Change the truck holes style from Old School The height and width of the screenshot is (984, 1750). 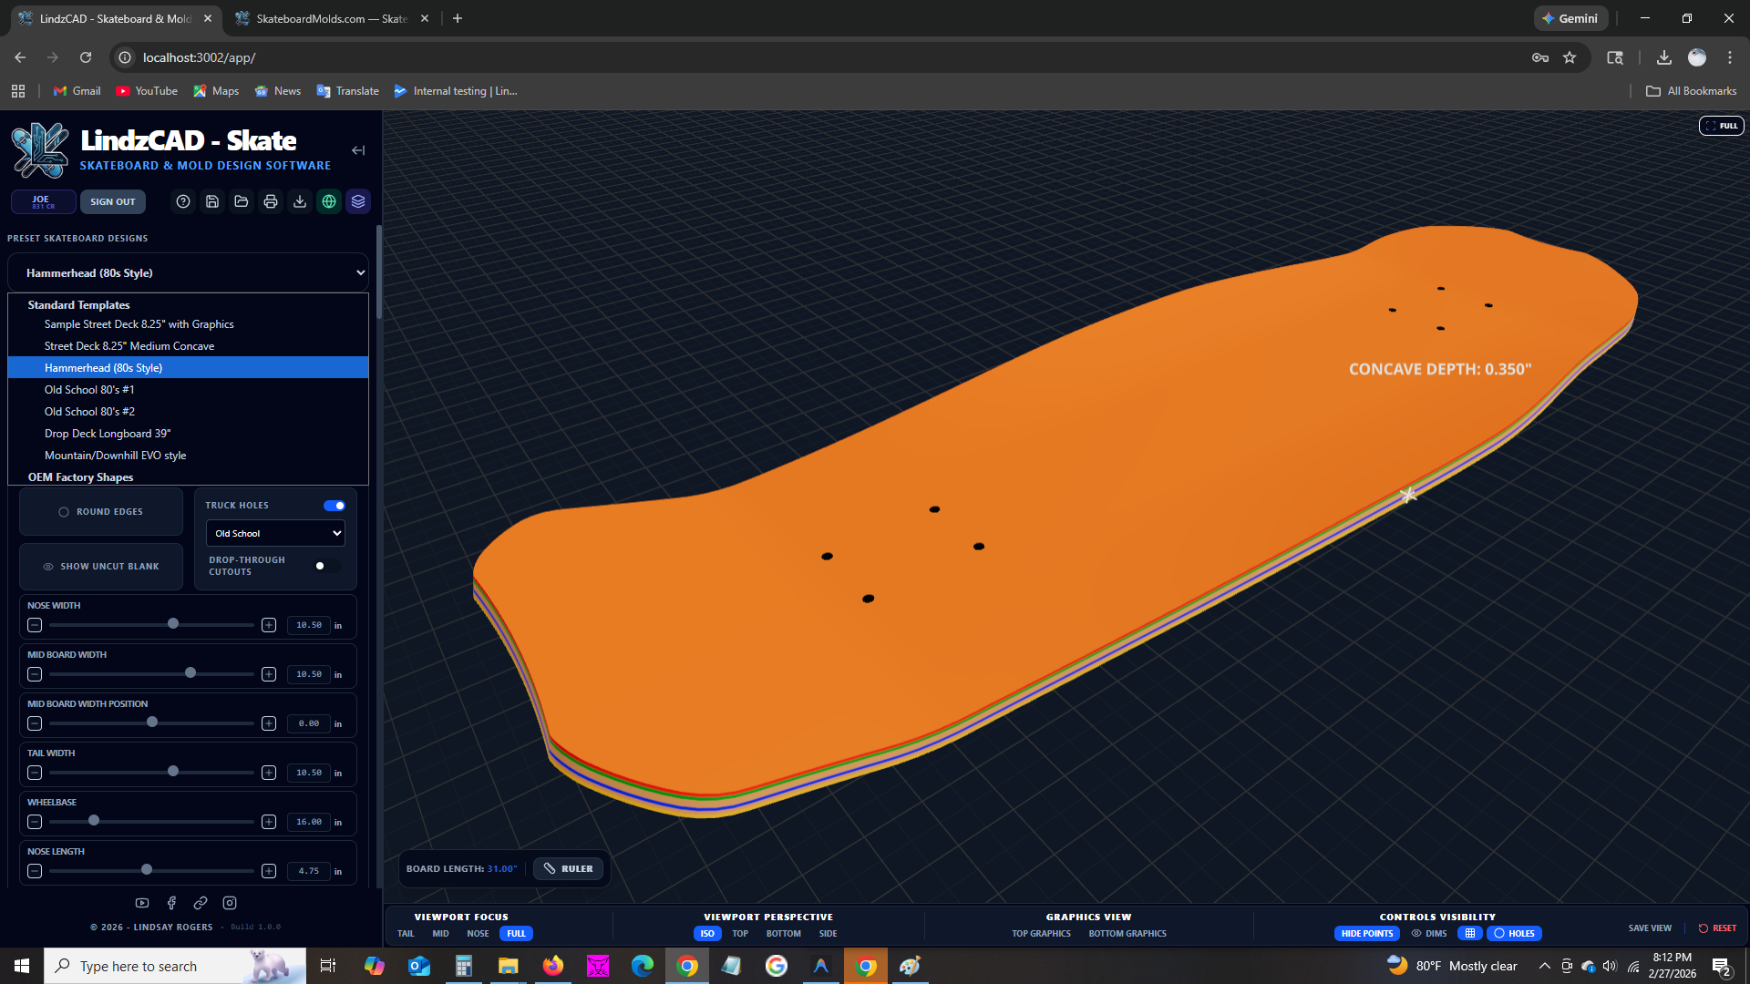click(274, 533)
